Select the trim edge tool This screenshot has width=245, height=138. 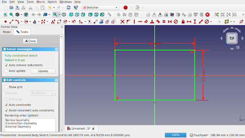click(90, 21)
